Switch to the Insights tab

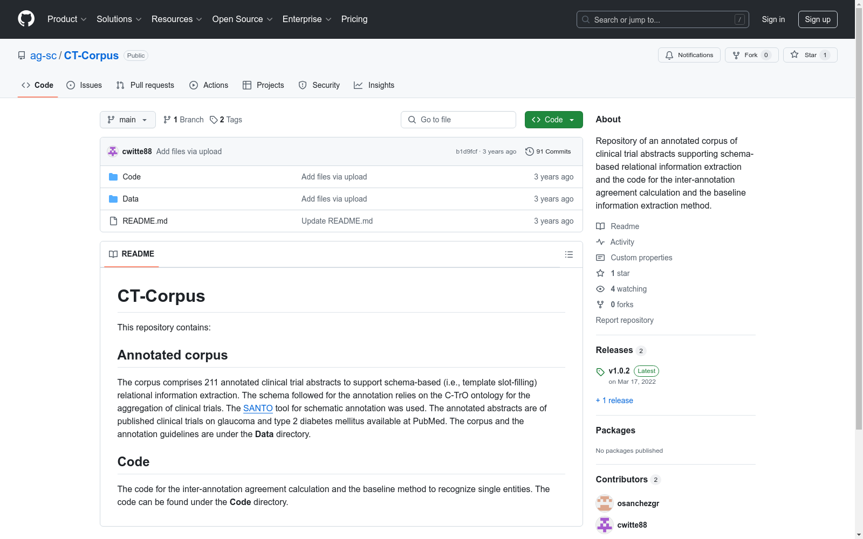pyautogui.click(x=374, y=85)
